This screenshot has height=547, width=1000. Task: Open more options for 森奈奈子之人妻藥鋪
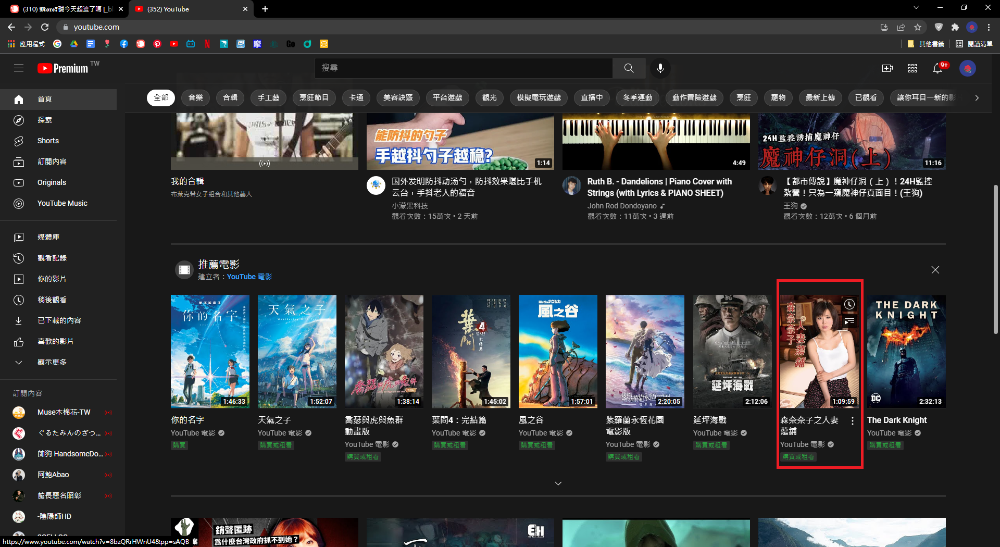click(853, 421)
